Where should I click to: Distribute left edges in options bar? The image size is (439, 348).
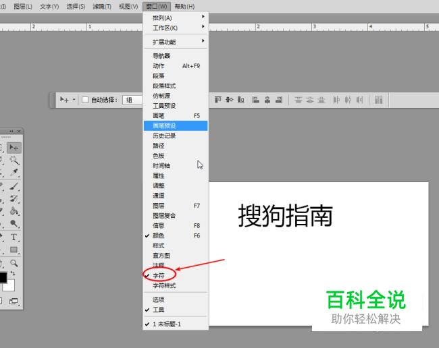tap(336, 100)
